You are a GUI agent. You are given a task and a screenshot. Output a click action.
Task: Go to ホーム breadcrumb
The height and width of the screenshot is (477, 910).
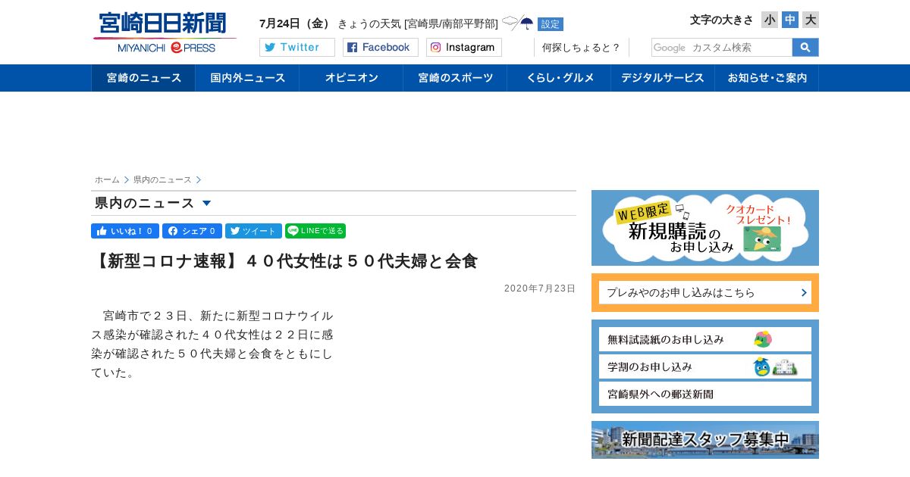(x=107, y=180)
